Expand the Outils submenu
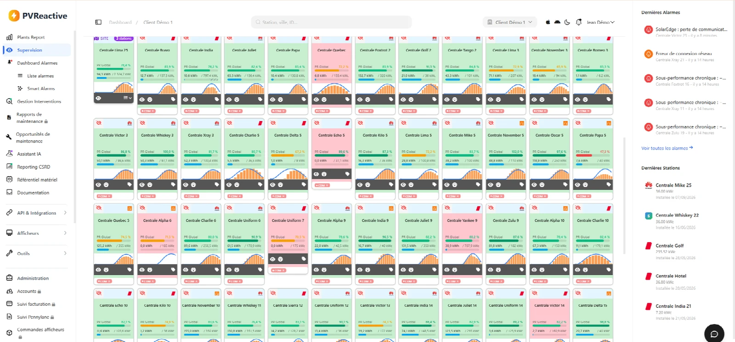735x342 pixels. tap(37, 253)
